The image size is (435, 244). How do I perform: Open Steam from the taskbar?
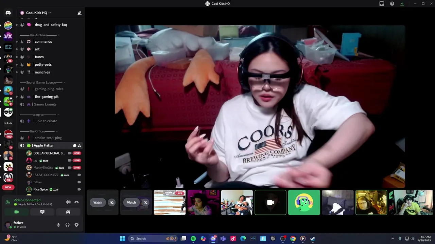tap(313, 239)
